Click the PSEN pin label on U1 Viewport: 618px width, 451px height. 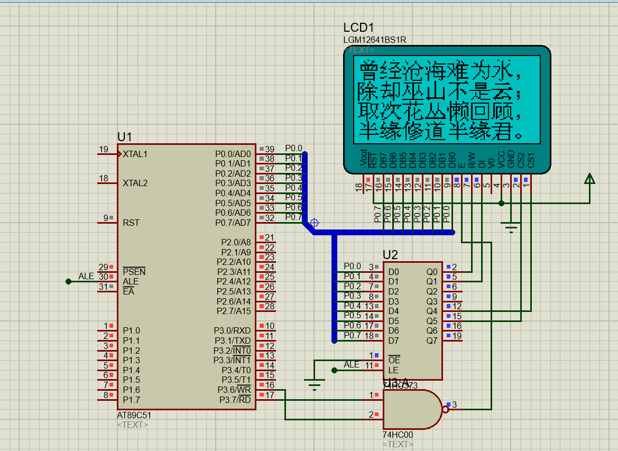(x=134, y=271)
